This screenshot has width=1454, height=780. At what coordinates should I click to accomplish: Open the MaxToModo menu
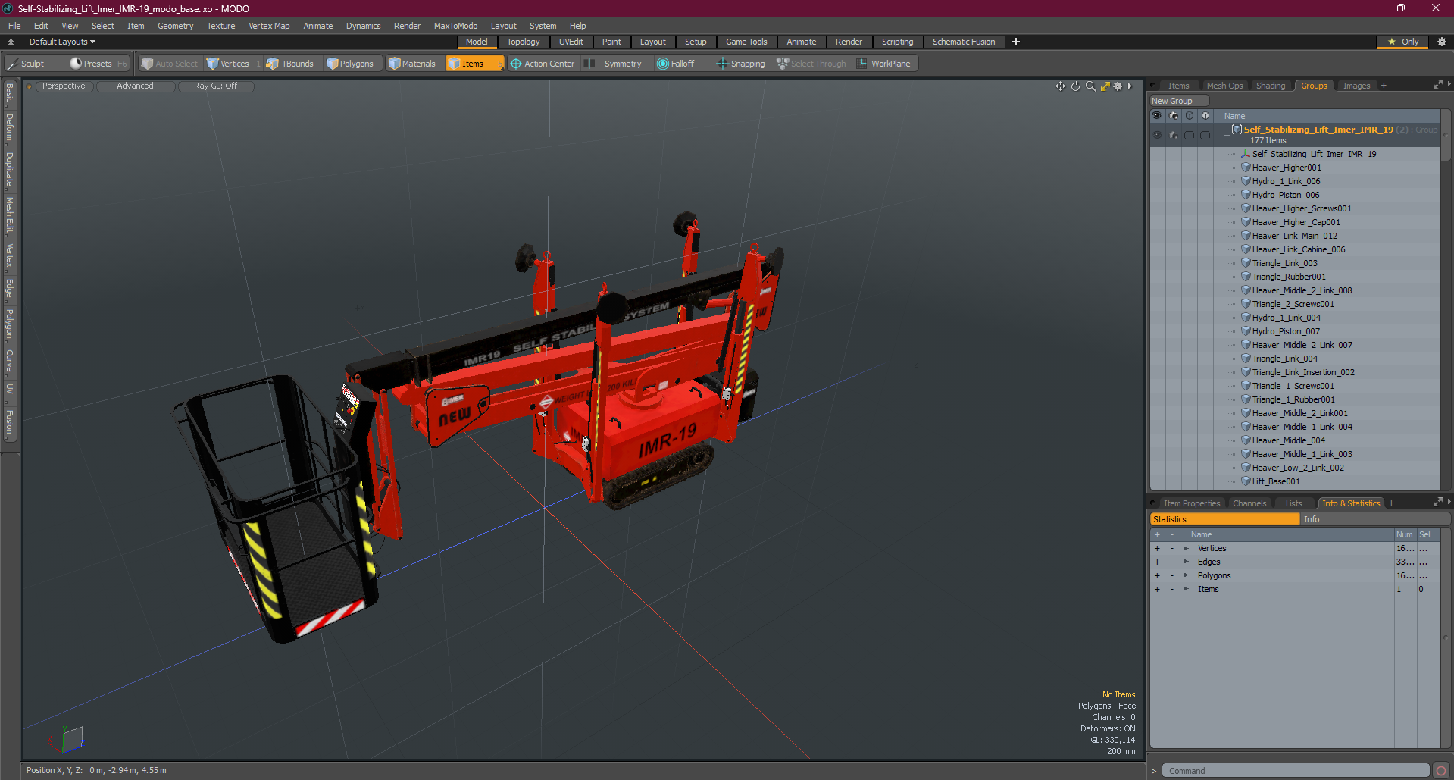tap(455, 26)
